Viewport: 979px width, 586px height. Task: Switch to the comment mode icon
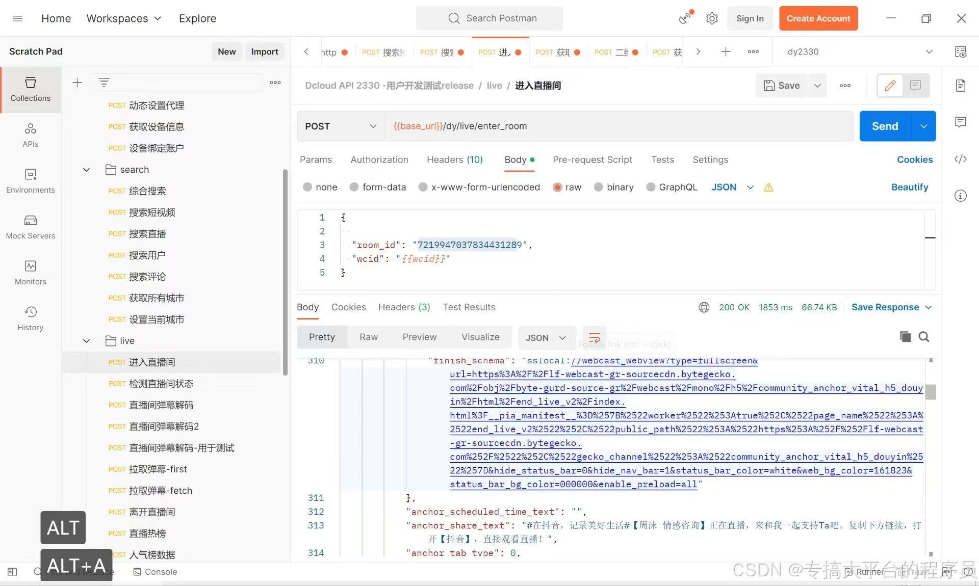pyautogui.click(x=916, y=86)
